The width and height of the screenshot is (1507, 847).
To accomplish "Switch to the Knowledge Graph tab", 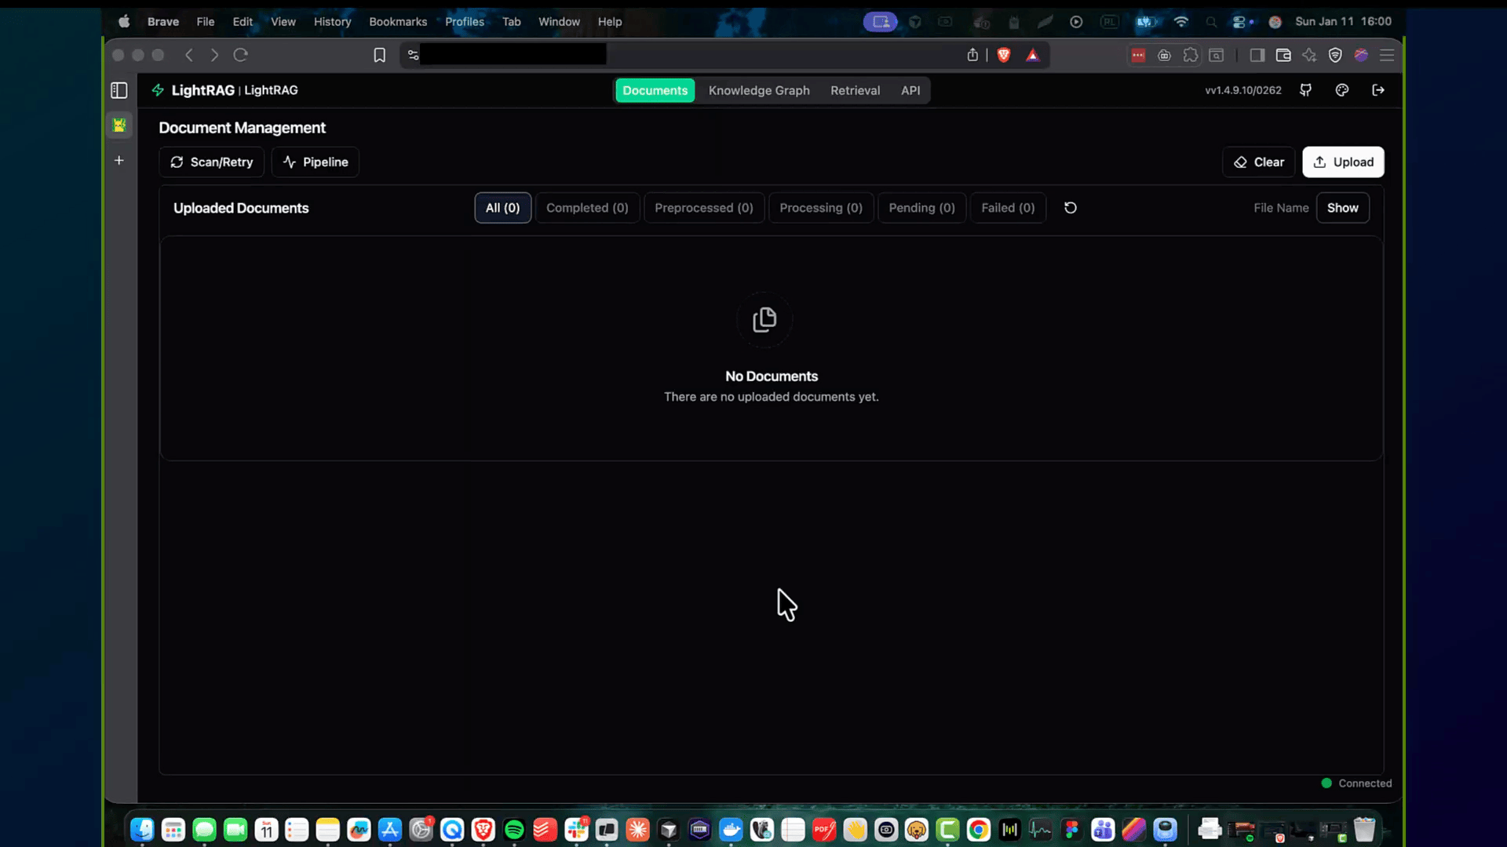I will click(x=759, y=90).
